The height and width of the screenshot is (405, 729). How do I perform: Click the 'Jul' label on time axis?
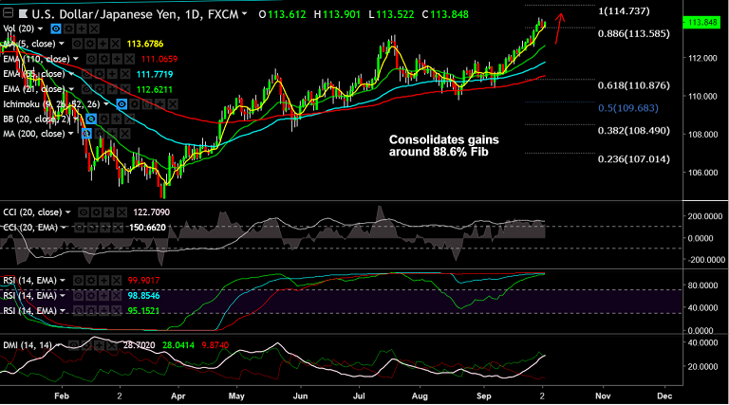[359, 396]
